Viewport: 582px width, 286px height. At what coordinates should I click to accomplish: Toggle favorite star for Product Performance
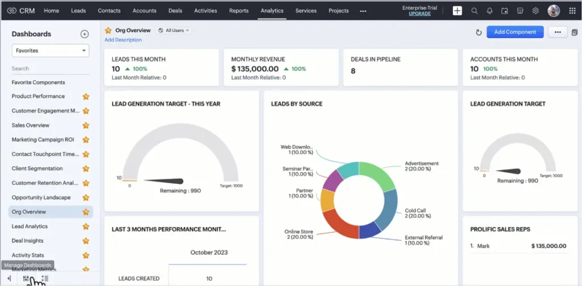pyautogui.click(x=86, y=96)
